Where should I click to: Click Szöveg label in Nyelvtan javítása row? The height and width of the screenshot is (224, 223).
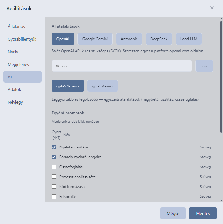(205, 147)
